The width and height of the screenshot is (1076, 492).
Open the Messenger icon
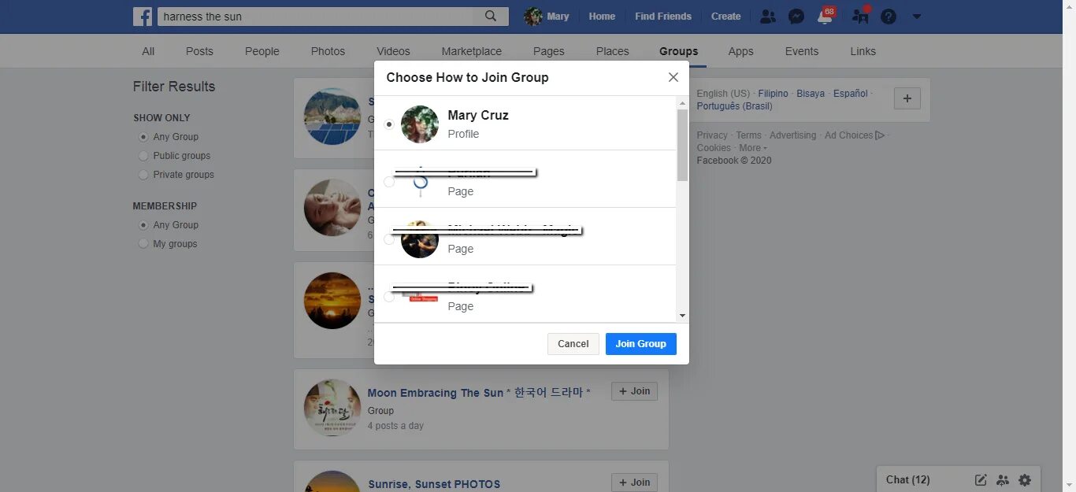point(796,17)
